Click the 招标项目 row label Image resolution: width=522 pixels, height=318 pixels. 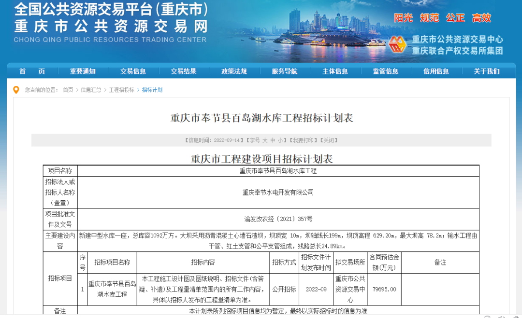[60, 278]
